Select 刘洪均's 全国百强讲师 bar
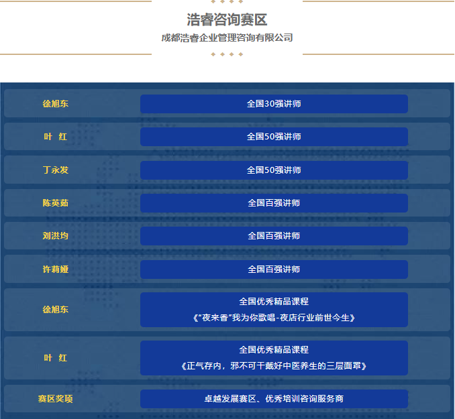 [x=274, y=236]
